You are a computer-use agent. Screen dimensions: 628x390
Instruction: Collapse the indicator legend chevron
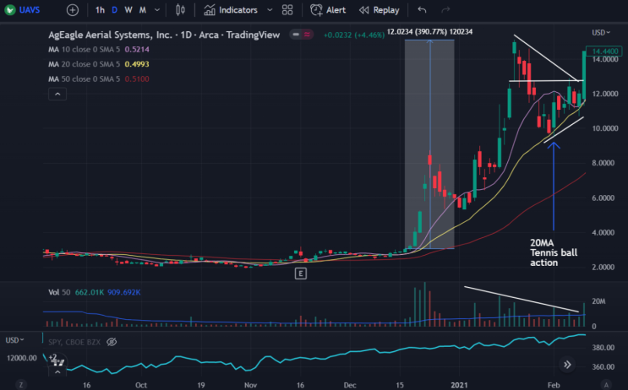pos(57,94)
